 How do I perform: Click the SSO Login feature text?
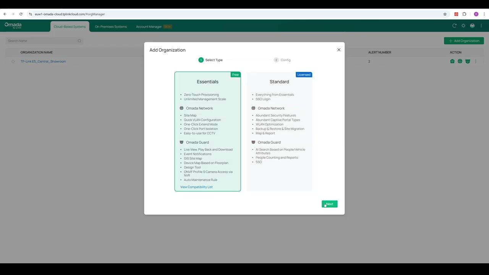263,99
